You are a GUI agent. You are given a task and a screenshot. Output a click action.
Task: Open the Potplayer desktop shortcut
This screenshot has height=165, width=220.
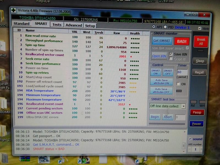click(43, 1)
